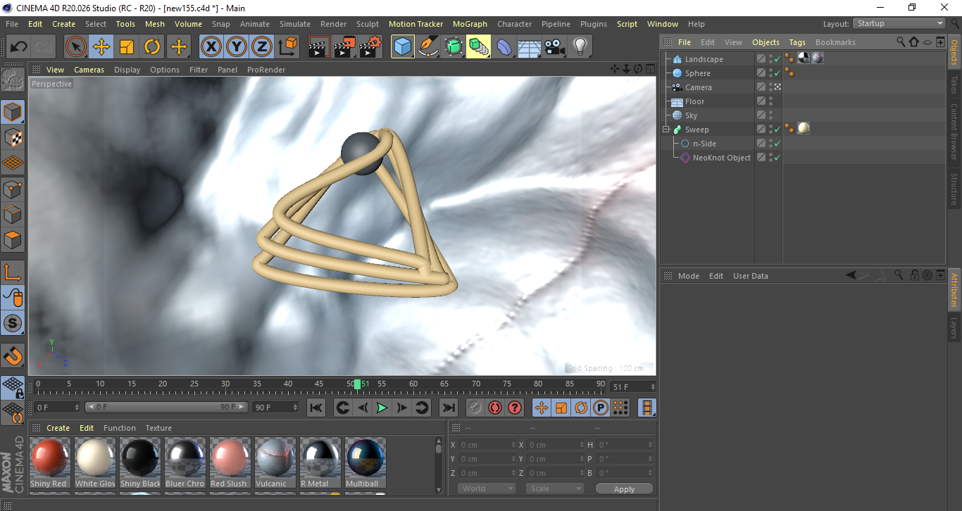Collapse the Sweep object hierarchy
The height and width of the screenshot is (511, 962).
coord(666,130)
